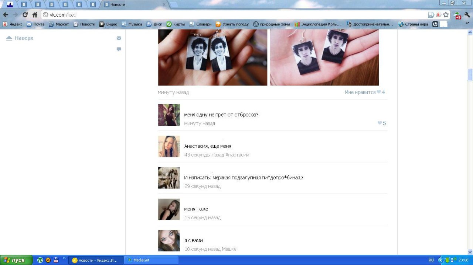The height and width of the screenshot is (265, 473).
Task: Click the 'минуту назад' timestamp under photos
Action: tap(173, 92)
